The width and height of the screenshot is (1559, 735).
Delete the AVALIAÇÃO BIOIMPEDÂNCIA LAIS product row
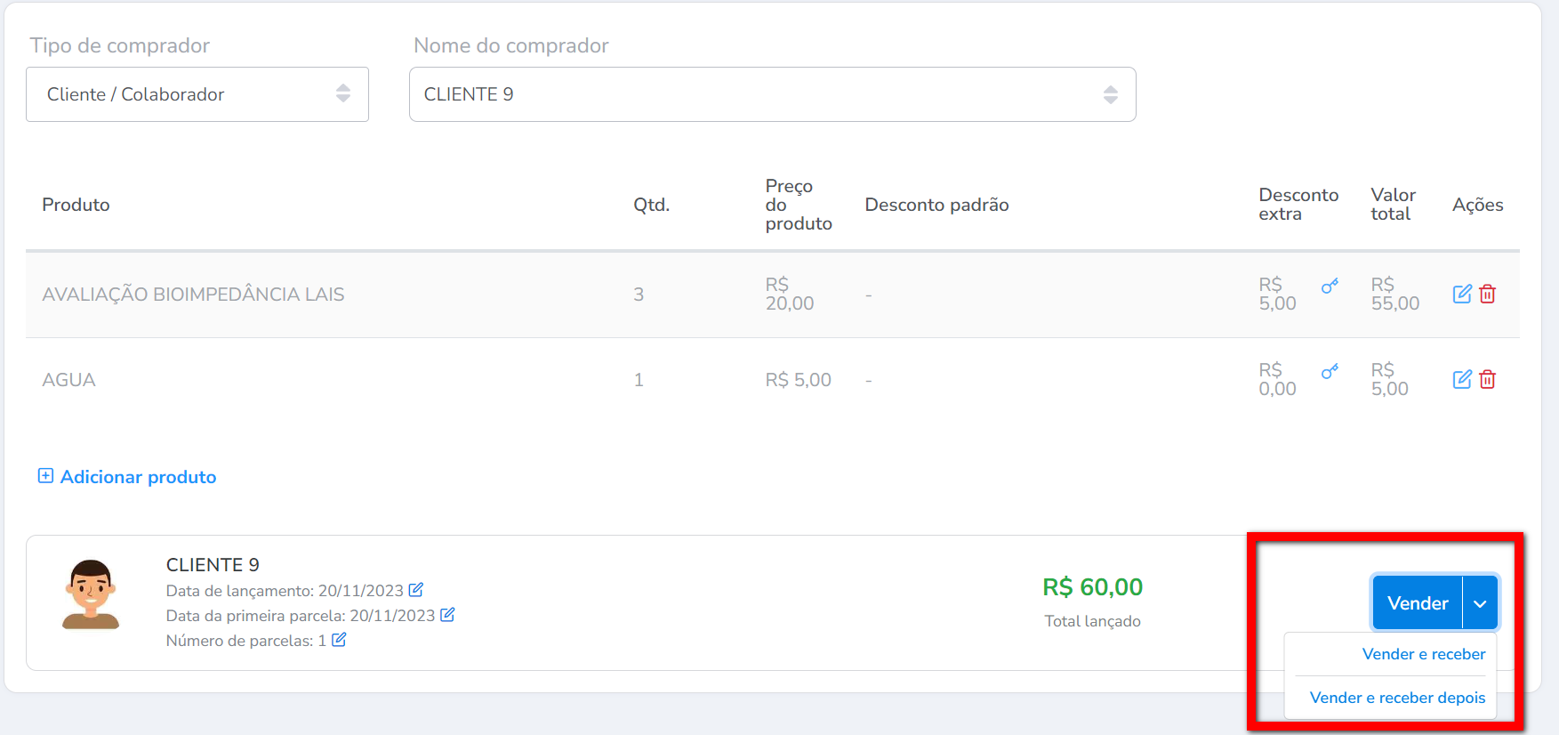point(1487,294)
